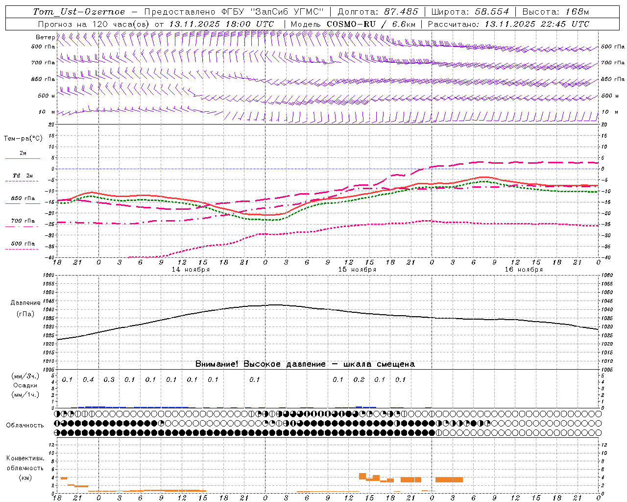Viewport: 627px width, 502px height.
Task: Click the 'Ветер' wind panel label
Action: (45, 37)
